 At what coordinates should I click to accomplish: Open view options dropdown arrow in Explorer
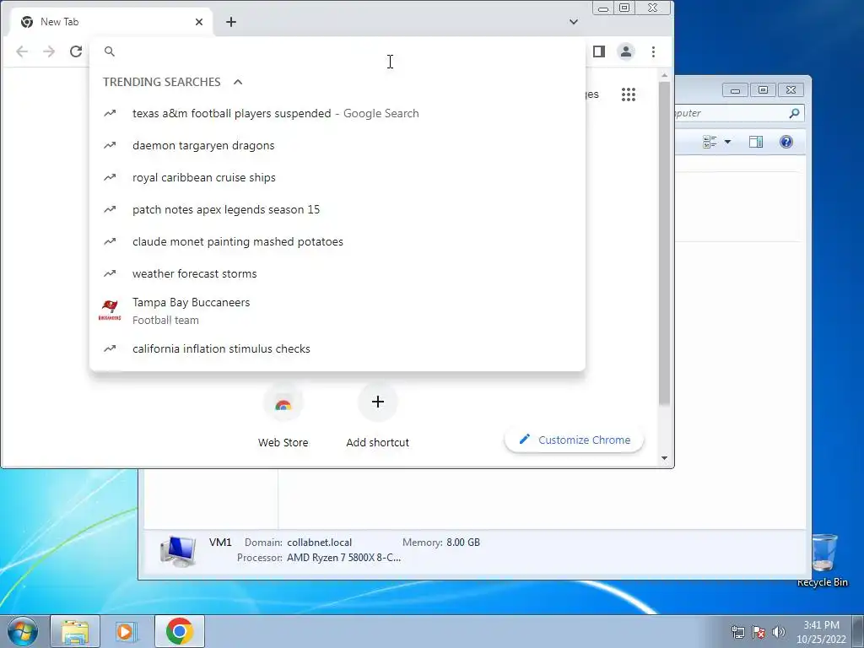(x=727, y=142)
